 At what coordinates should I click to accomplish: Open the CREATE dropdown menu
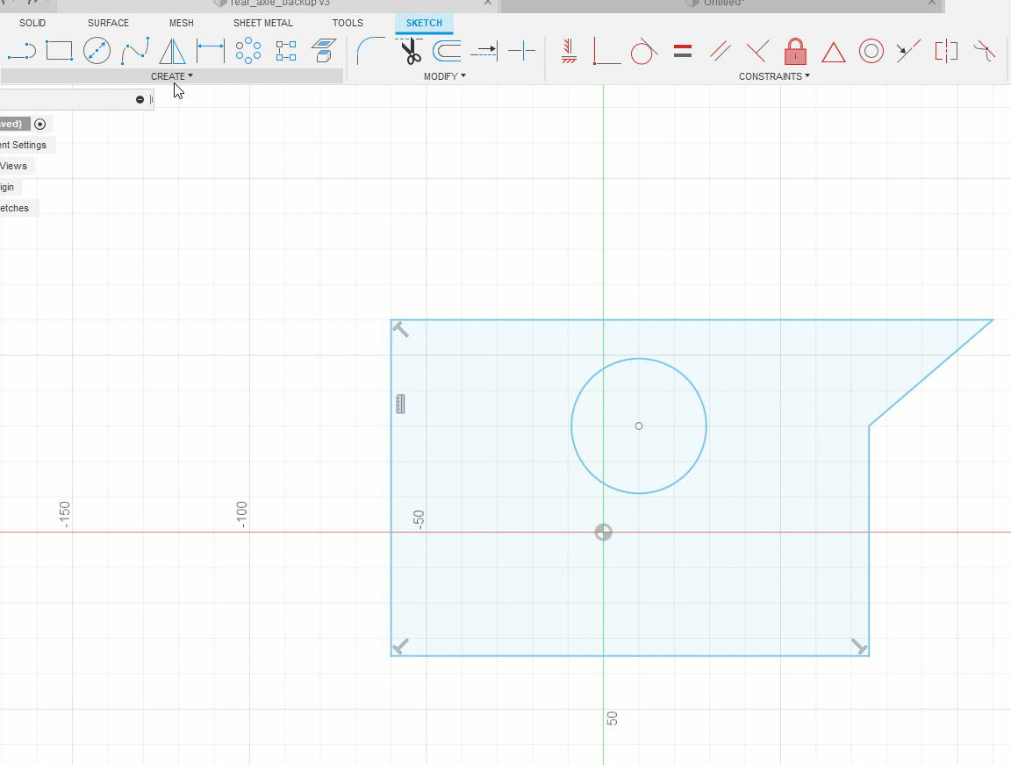point(172,76)
